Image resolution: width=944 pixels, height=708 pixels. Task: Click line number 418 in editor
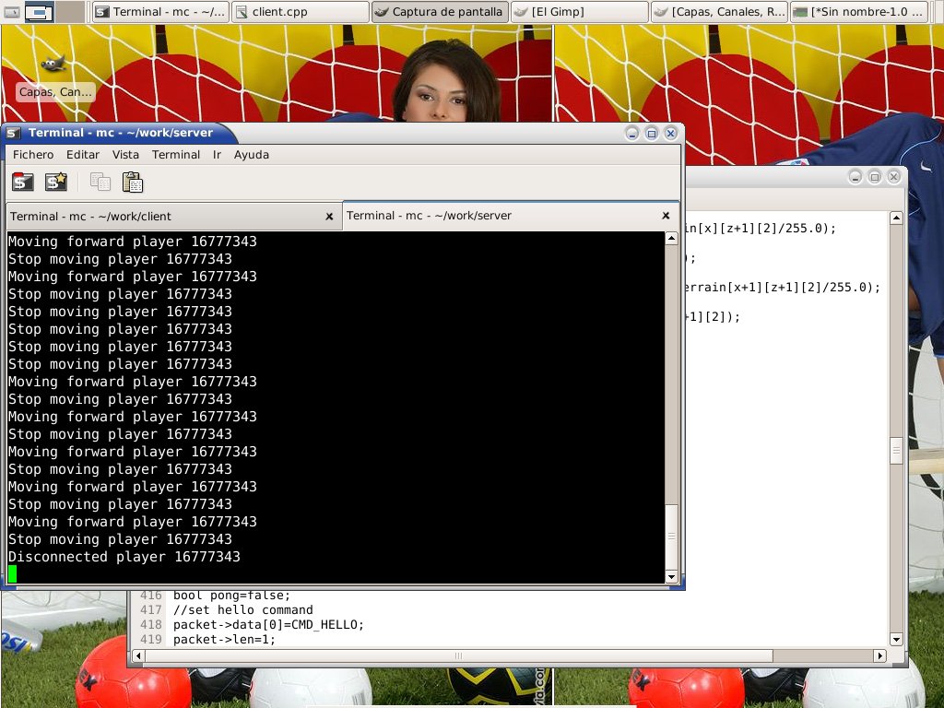click(x=150, y=625)
